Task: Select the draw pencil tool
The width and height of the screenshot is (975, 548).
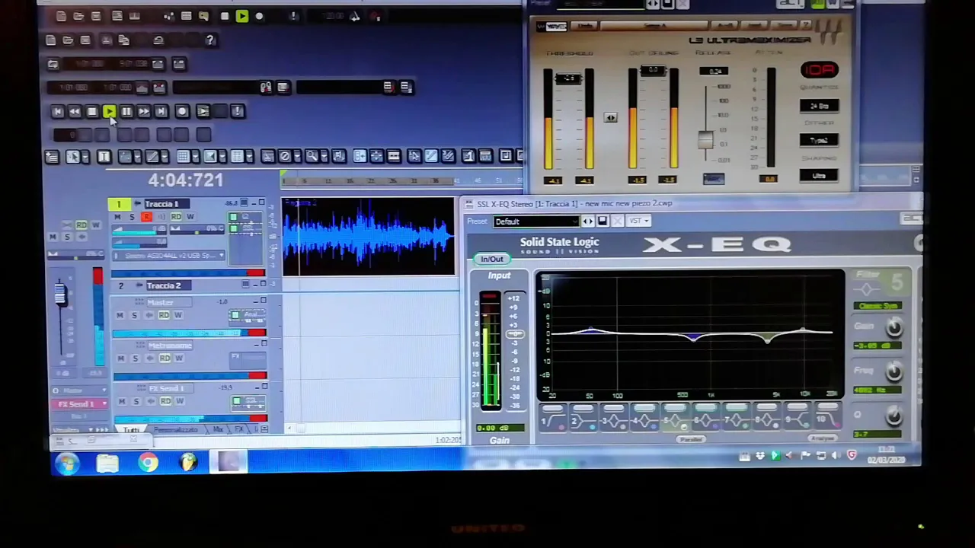Action: [152, 157]
